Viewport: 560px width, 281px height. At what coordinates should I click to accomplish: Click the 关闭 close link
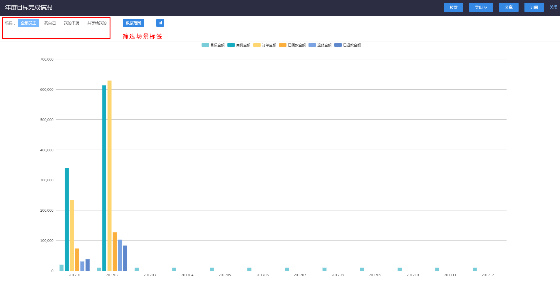(x=553, y=7)
